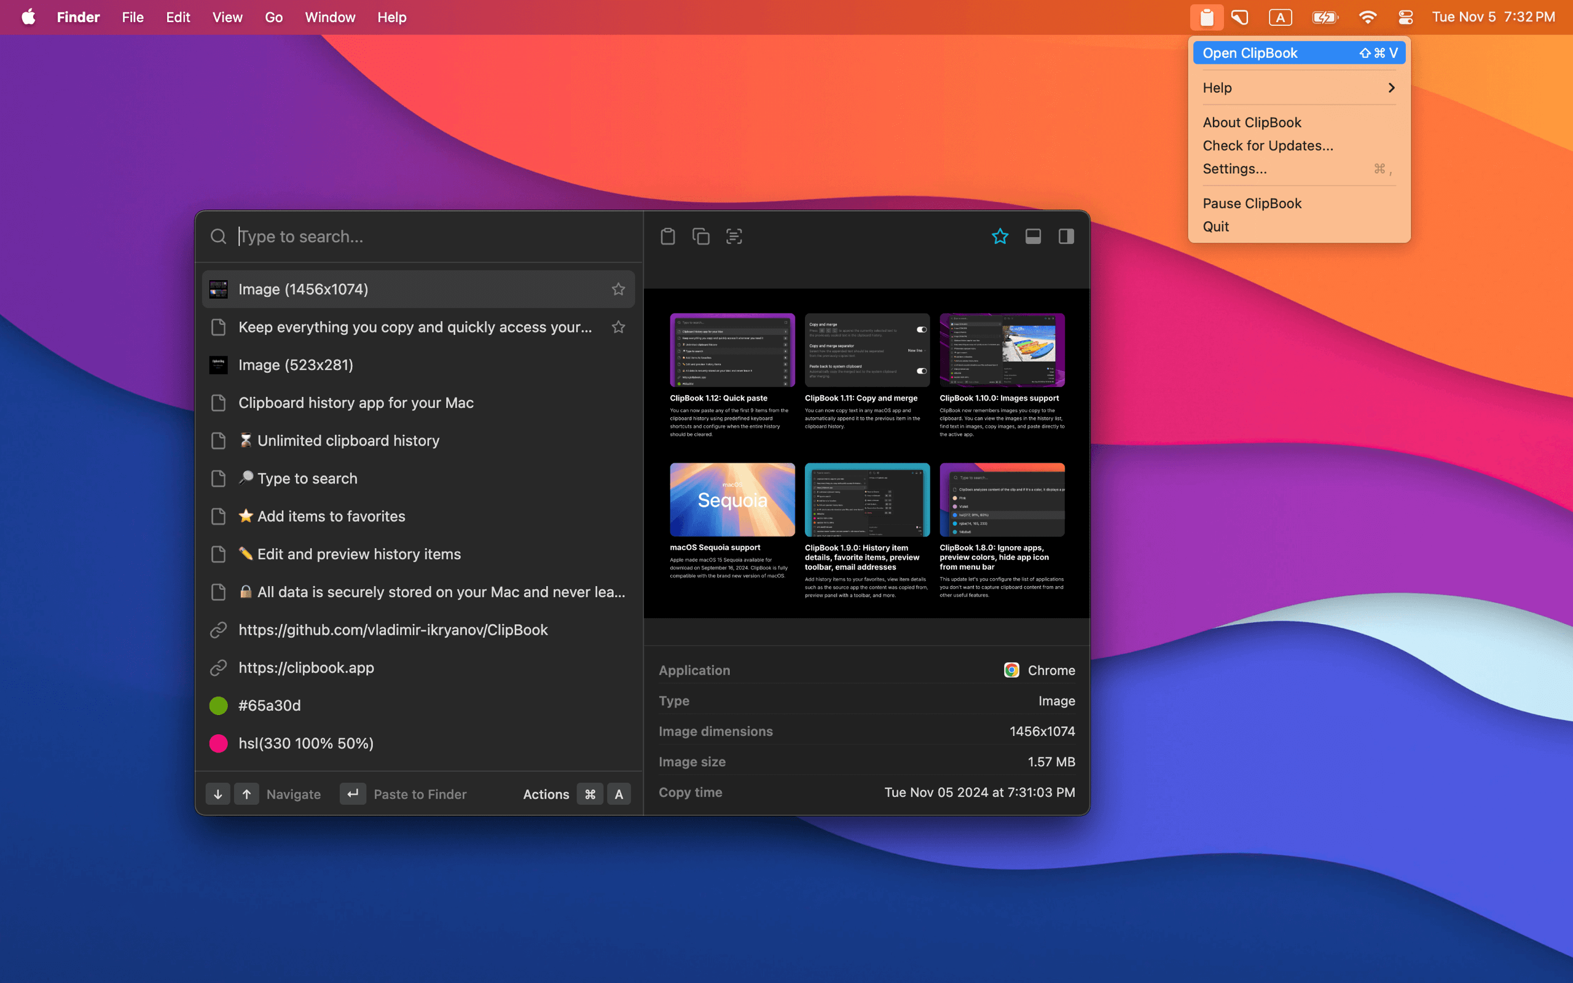Toggle the favorite star in preview toolbar
The height and width of the screenshot is (983, 1573).
(x=1000, y=236)
